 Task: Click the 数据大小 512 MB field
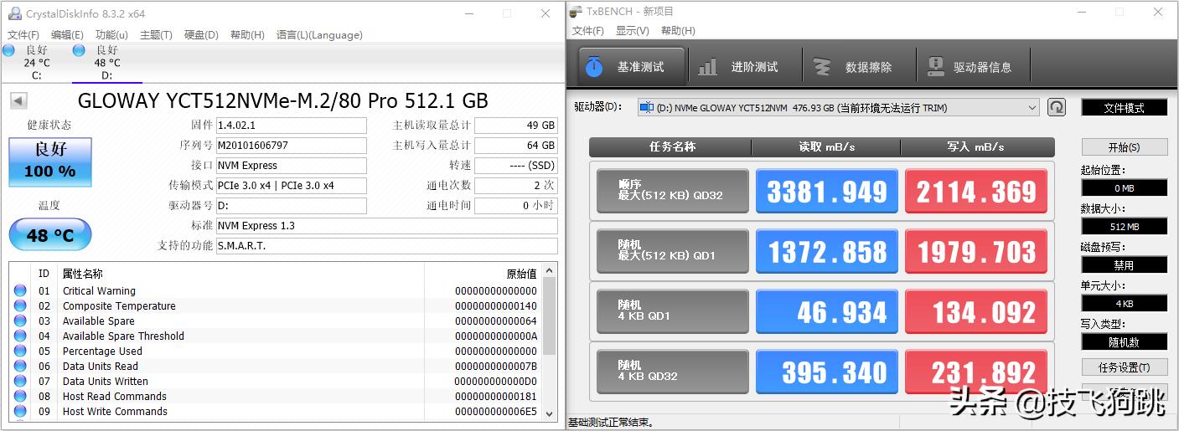[1124, 227]
